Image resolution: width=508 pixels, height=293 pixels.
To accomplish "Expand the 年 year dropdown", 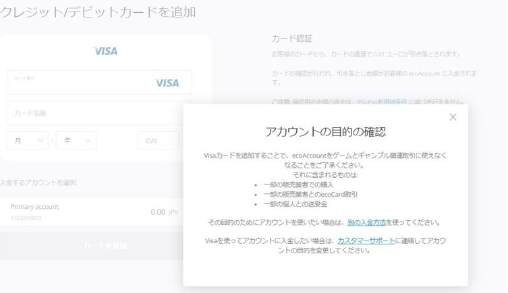I will [x=76, y=141].
